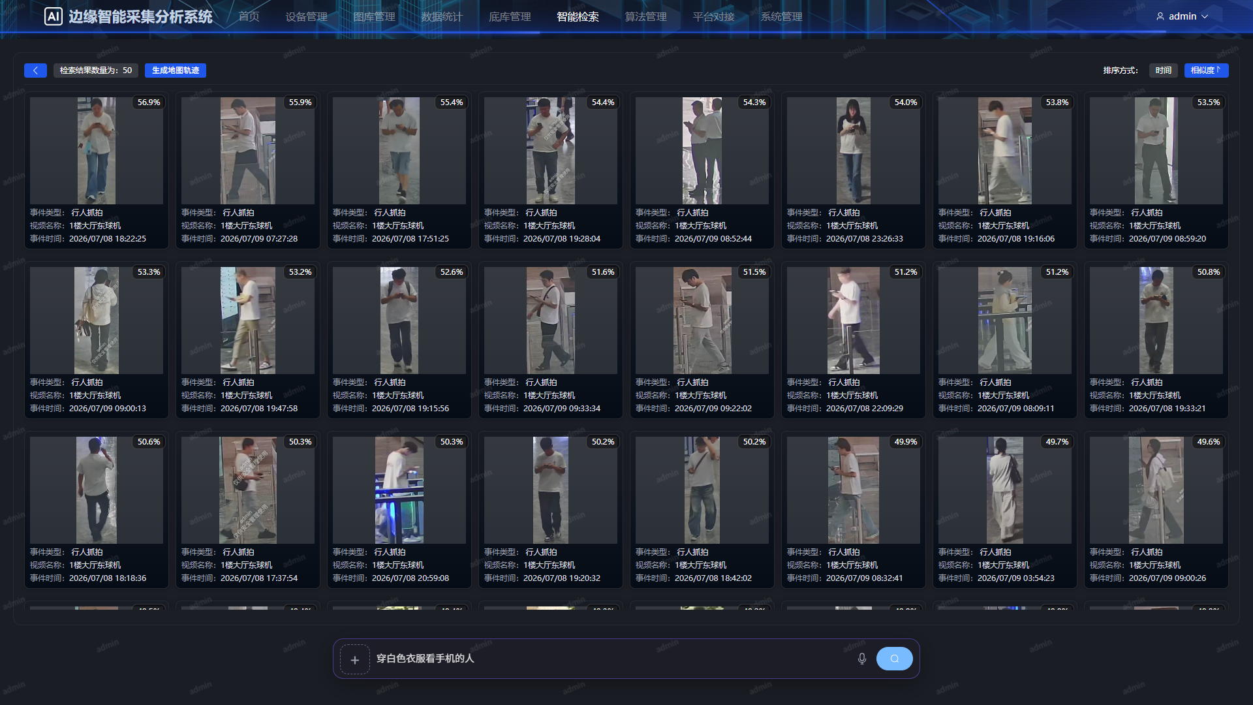Click the AI logo icon

pyautogui.click(x=53, y=16)
